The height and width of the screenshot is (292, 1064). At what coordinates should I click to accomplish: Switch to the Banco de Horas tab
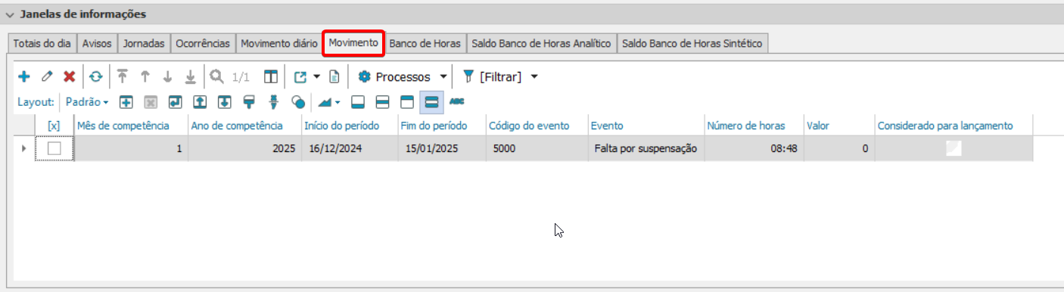(425, 43)
